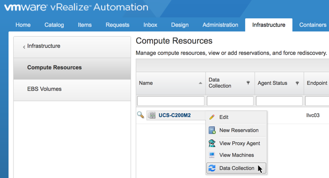Select View Machines menu entry
This screenshot has width=329, height=178.
coord(236,155)
